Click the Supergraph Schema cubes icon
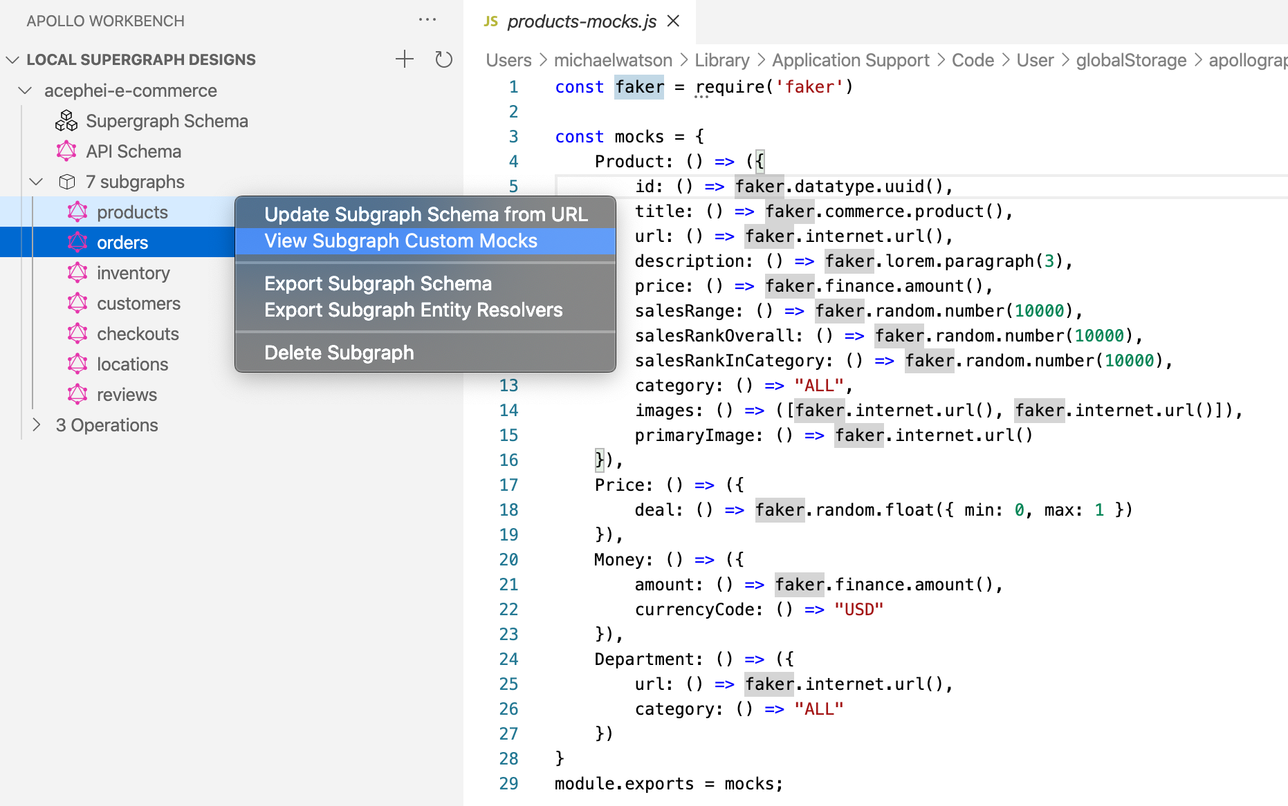The height and width of the screenshot is (806, 1288). (66, 121)
